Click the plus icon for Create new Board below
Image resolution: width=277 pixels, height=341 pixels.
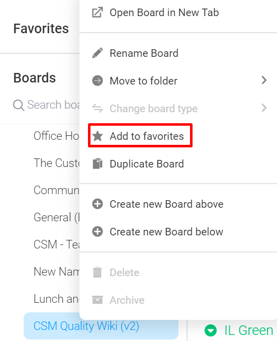(x=98, y=232)
